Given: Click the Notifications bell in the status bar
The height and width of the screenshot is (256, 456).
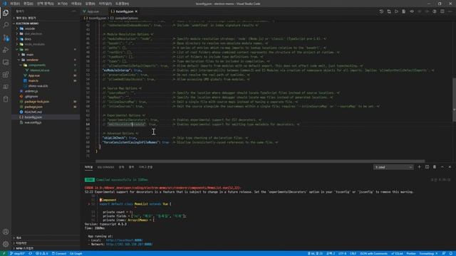Looking at the screenshot, I should pyautogui.click(x=451, y=254).
